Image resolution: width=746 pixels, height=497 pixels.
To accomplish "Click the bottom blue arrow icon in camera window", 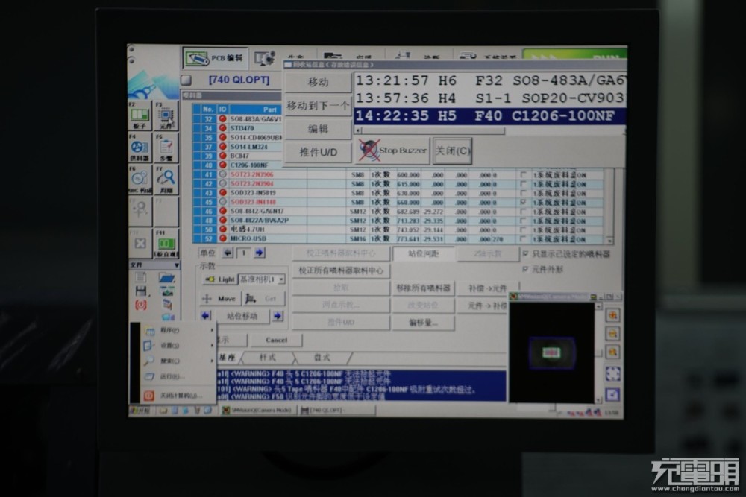I will 612,394.
